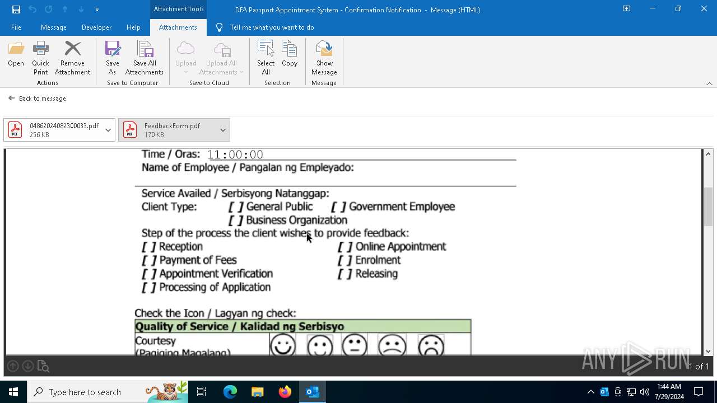Open the notification center icon

tap(699, 392)
